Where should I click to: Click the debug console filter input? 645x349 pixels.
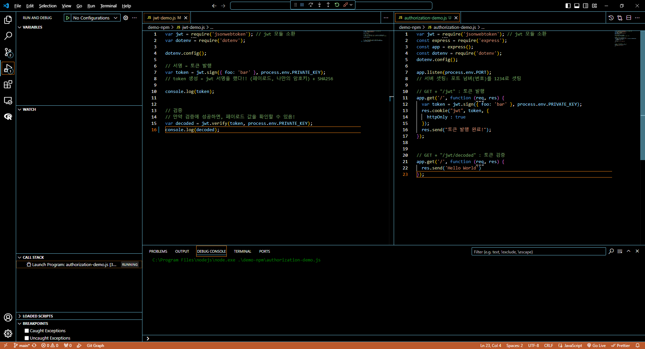(x=539, y=252)
